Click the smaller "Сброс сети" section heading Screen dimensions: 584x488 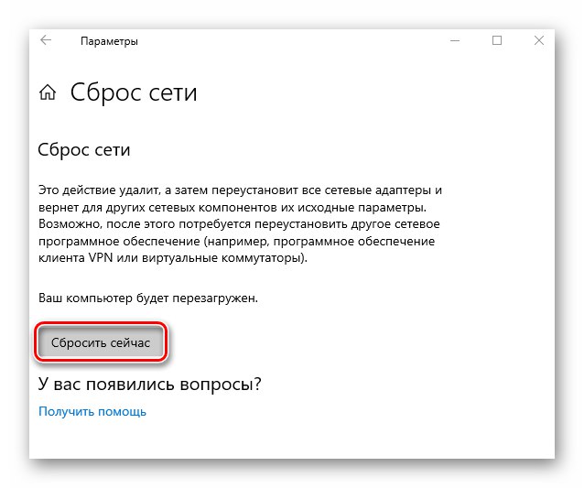[84, 150]
